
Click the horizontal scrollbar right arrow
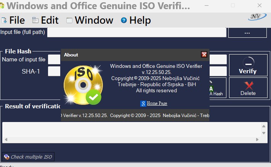[x=257, y=140]
